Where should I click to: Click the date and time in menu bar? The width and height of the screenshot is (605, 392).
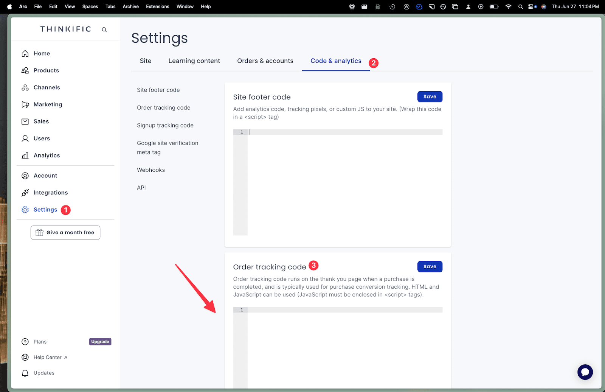point(575,6)
